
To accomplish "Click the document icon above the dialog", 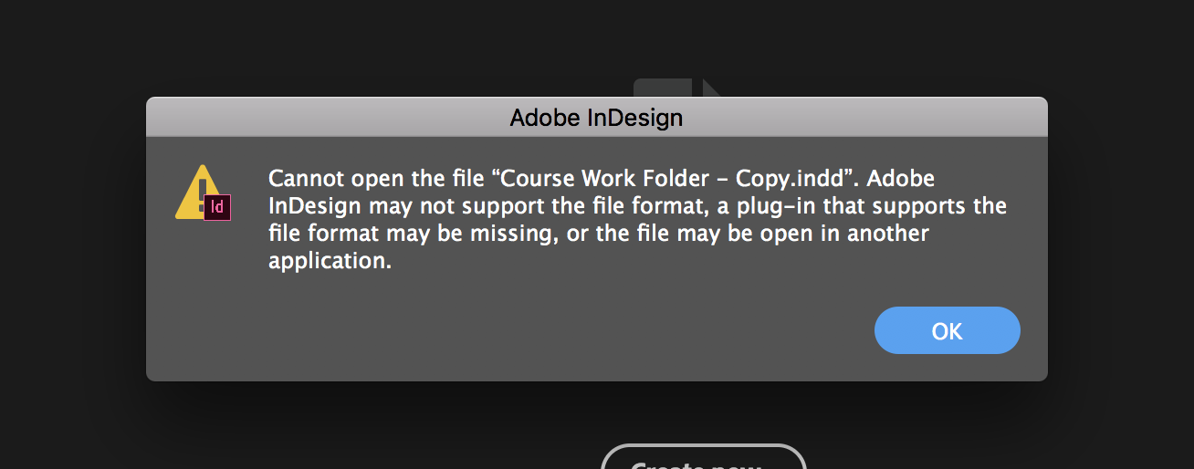I will click(x=676, y=89).
